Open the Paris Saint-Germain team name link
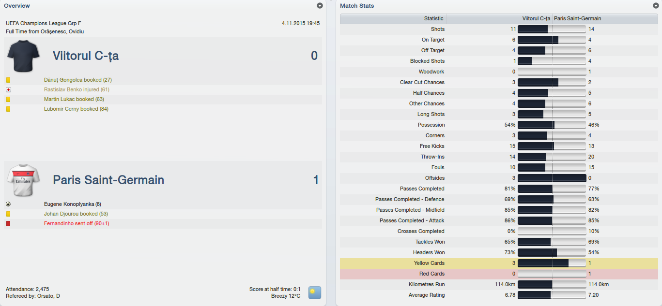This screenshot has height=306, width=662. coord(108,180)
